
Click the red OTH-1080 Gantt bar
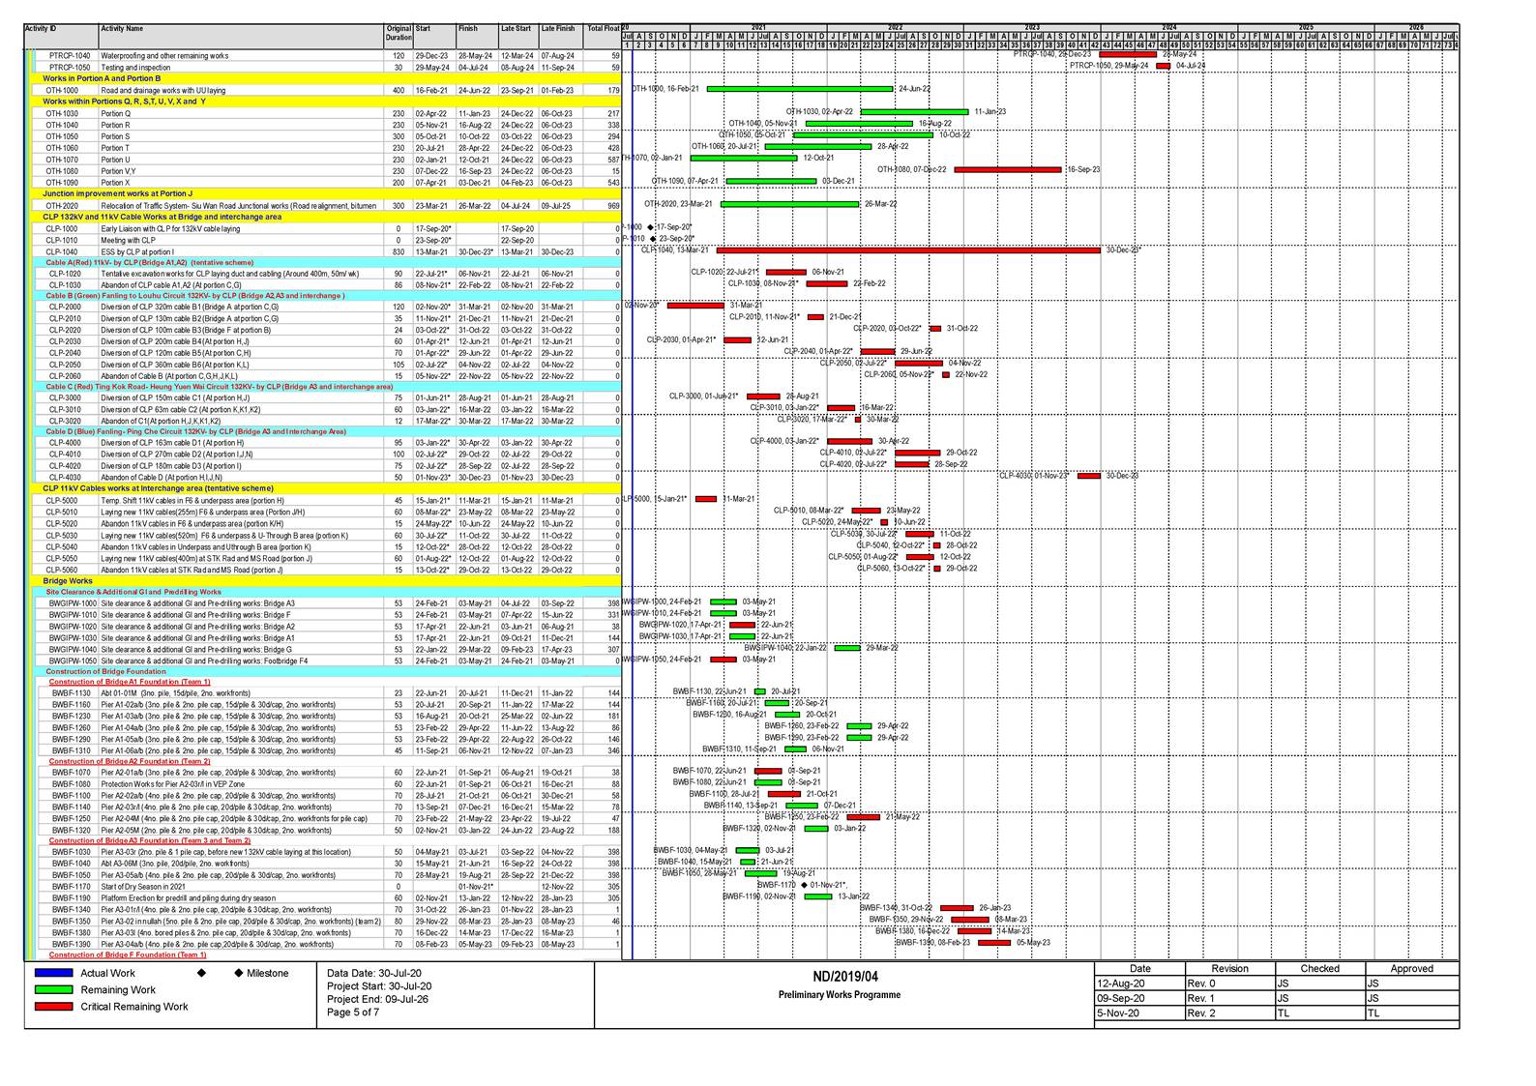[1009, 169]
